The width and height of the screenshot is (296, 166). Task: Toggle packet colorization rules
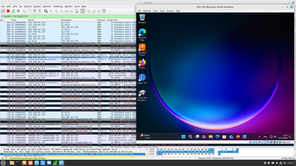pos(83,11)
